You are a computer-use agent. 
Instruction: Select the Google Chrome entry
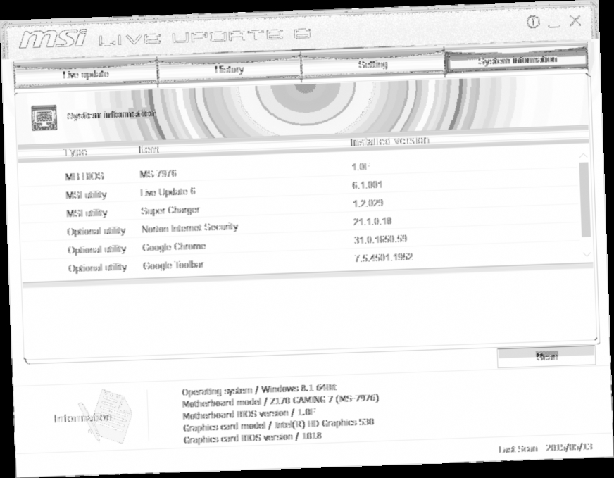coord(211,246)
